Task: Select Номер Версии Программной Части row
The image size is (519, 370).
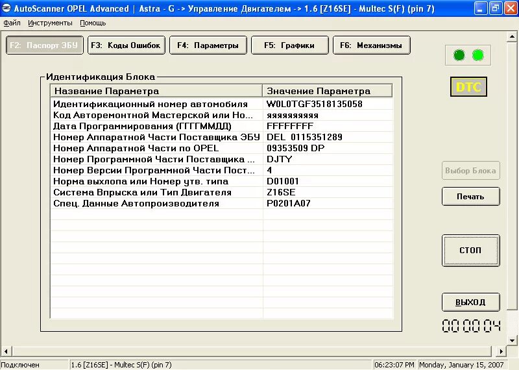Action: 222,170
